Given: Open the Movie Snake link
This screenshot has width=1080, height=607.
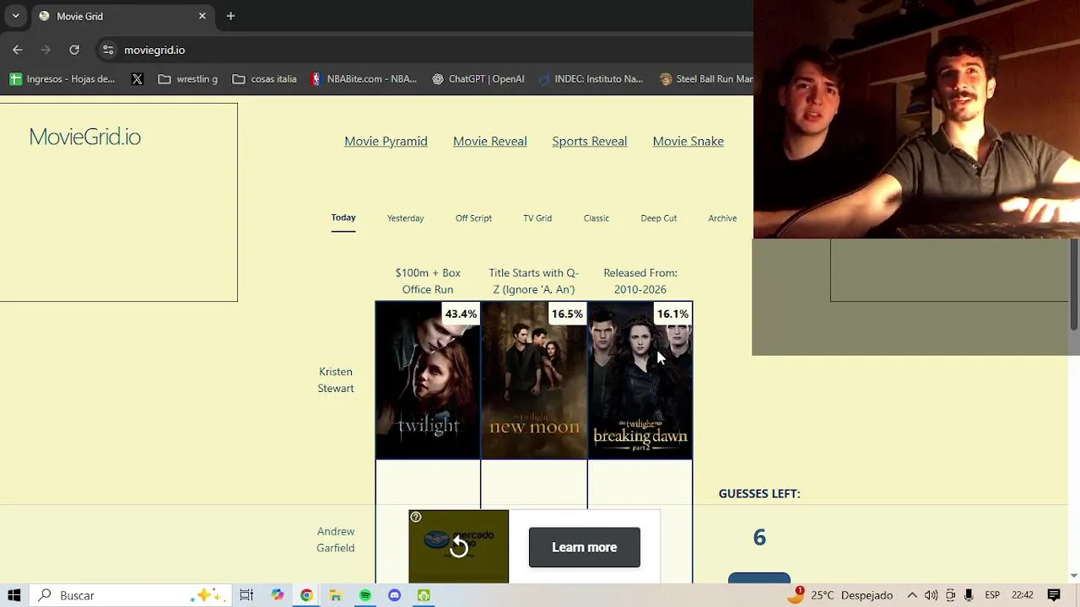Looking at the screenshot, I should coord(688,141).
